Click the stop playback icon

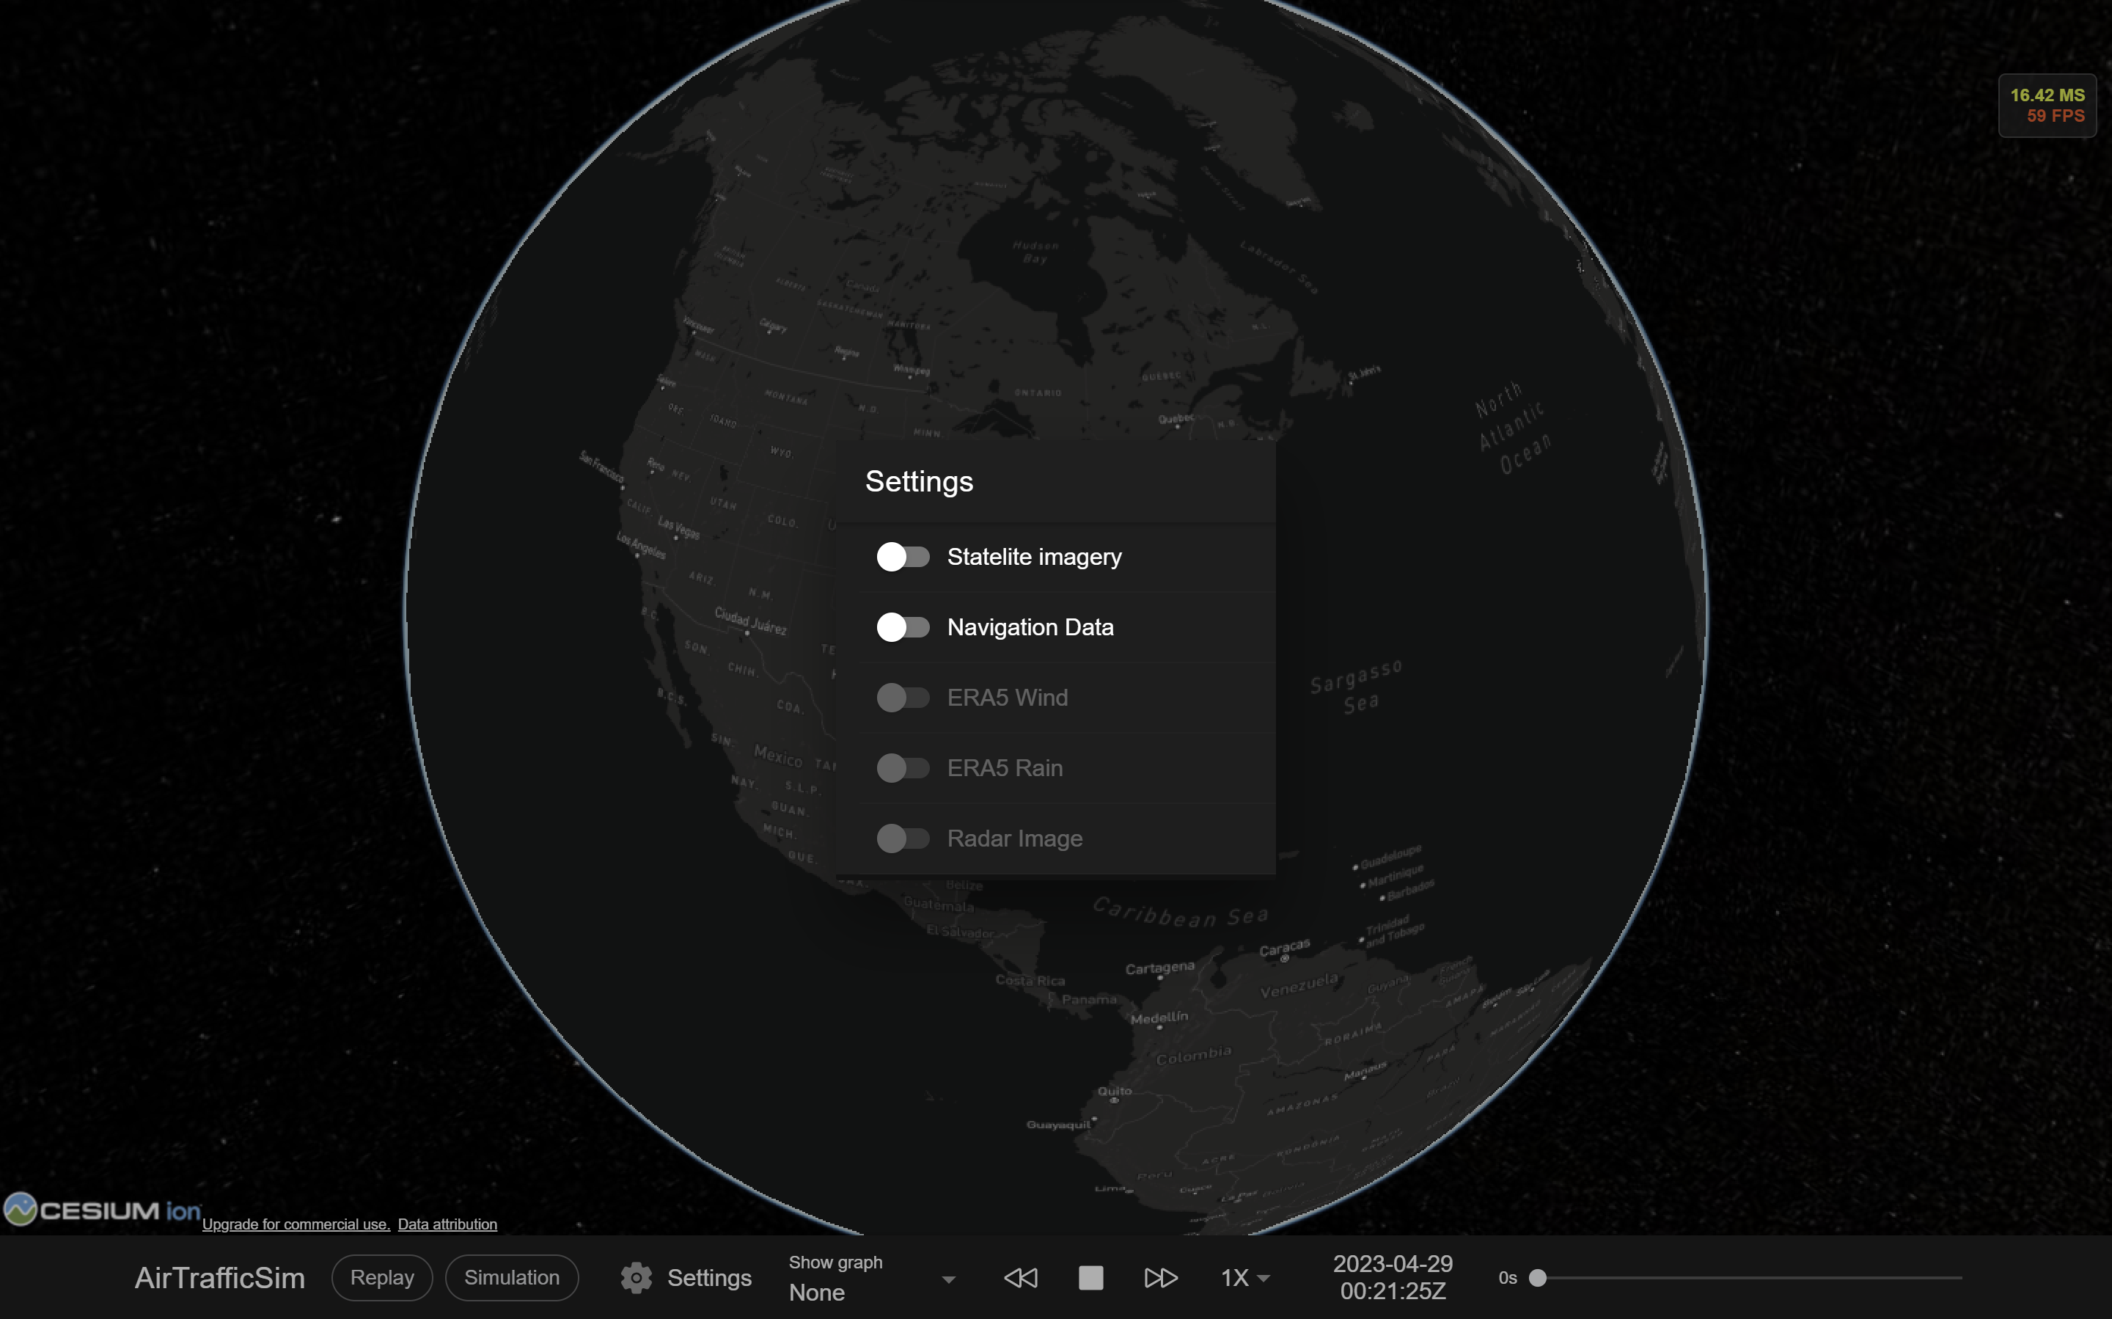(1091, 1278)
